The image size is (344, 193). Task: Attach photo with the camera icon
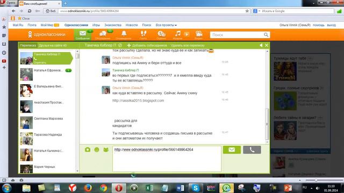coord(88,150)
